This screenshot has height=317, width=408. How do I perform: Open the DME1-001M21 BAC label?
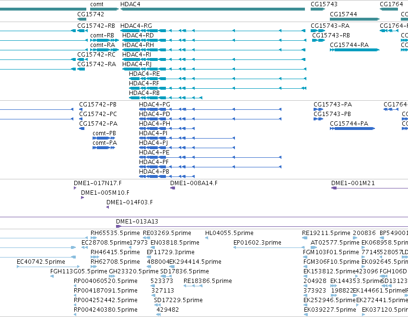(x=353, y=183)
